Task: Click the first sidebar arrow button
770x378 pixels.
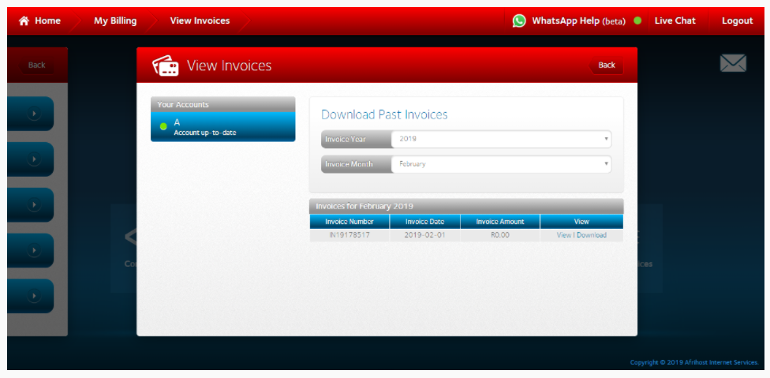Action: coord(34,114)
